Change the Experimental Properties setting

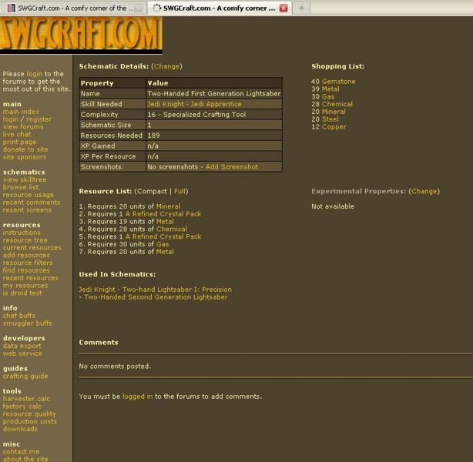pos(424,191)
